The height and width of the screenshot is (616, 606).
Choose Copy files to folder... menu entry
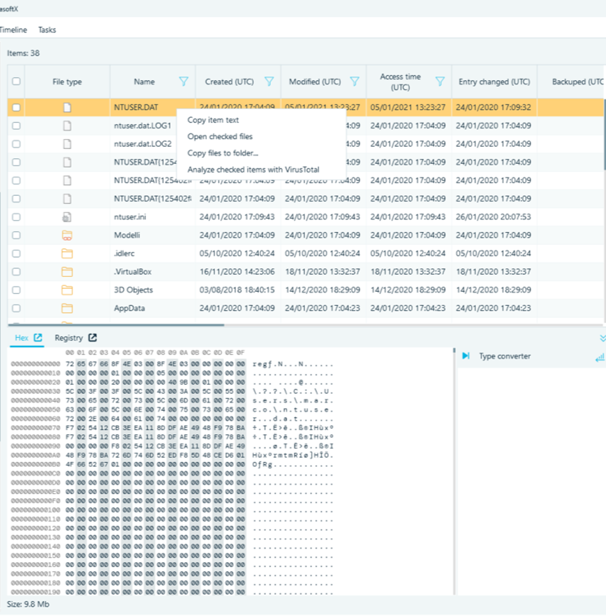click(261, 153)
